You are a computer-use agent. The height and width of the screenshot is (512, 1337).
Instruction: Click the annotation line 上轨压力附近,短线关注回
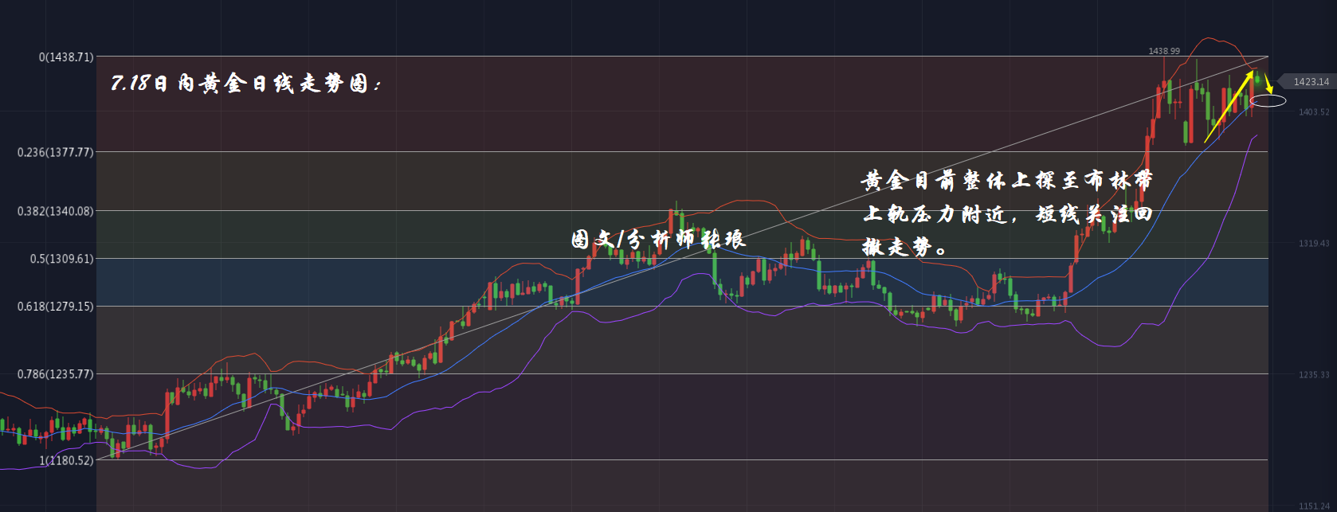pyautogui.click(x=1007, y=213)
